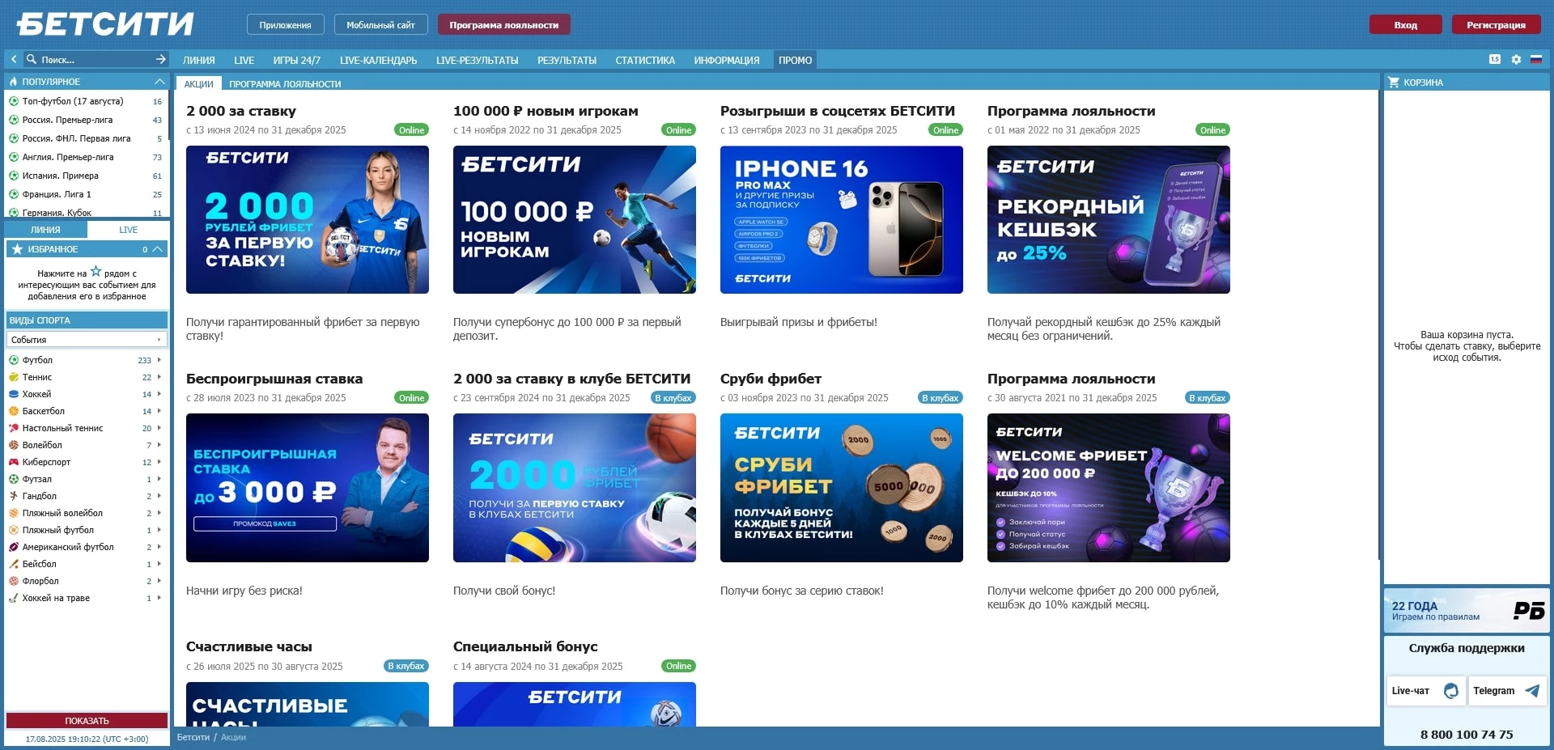Open odds format via the 1.5 icon
This screenshot has width=1554, height=750.
coord(1495,59)
